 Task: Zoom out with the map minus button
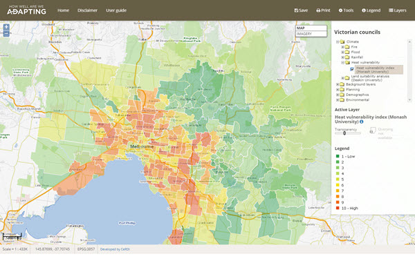coord(6,34)
